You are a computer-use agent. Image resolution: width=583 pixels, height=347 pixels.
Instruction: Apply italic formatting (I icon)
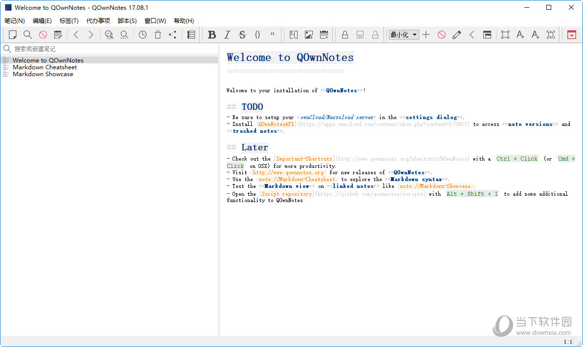(x=227, y=35)
